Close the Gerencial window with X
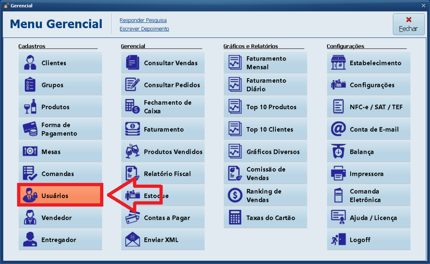The image size is (430, 264). (x=423, y=5)
